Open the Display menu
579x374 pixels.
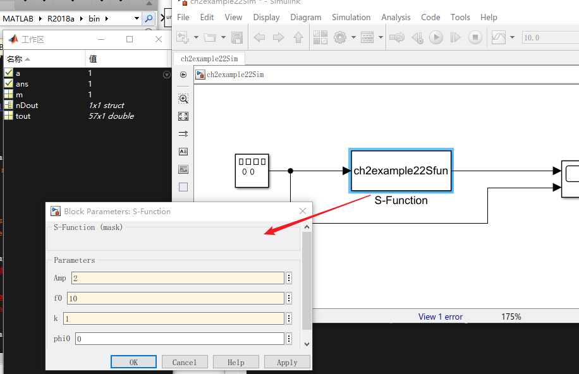(x=266, y=17)
